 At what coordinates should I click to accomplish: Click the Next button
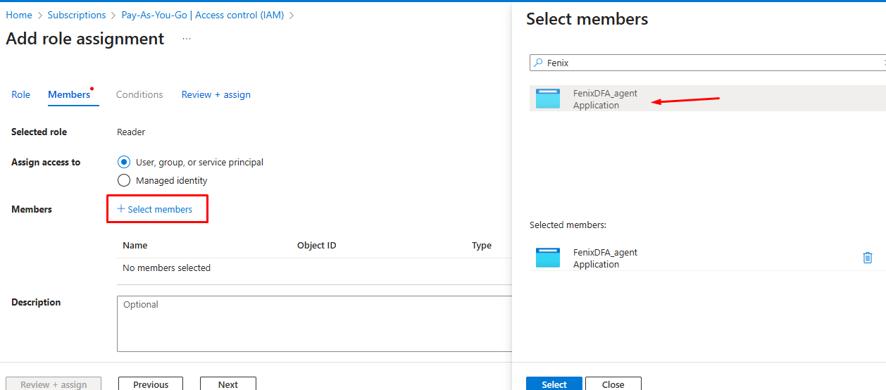click(x=227, y=384)
